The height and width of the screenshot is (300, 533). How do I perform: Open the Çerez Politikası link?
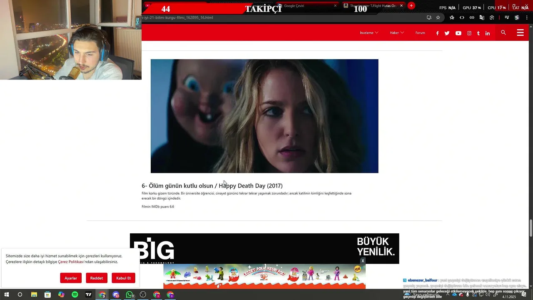pyautogui.click(x=71, y=262)
